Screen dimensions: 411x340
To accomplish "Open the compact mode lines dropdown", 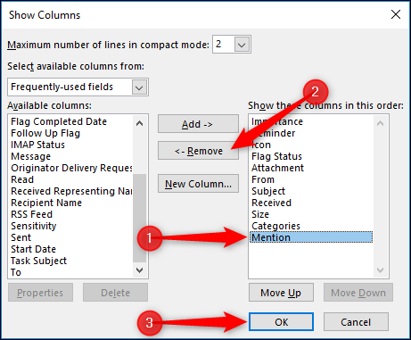I will tap(242, 45).
